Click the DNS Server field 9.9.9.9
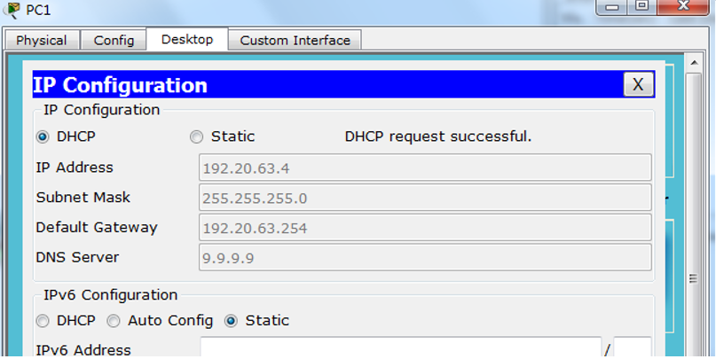The height and width of the screenshot is (359, 716). click(425, 257)
